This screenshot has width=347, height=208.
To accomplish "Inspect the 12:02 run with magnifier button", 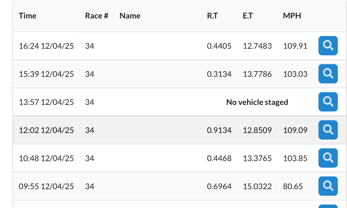I will tap(328, 130).
